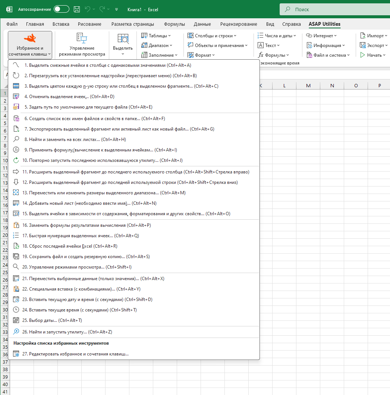Click sheet icon for item 14 Добавить новый лист
Screen dimensions: 390x395
[x=16, y=203]
